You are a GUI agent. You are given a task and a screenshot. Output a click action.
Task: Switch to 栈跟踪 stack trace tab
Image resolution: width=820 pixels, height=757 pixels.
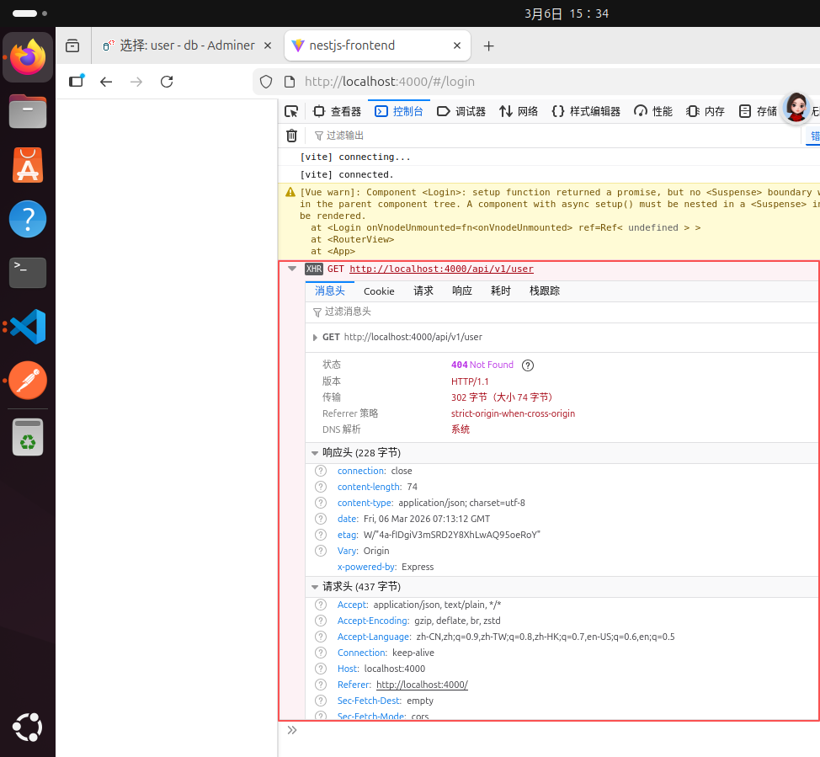545,291
